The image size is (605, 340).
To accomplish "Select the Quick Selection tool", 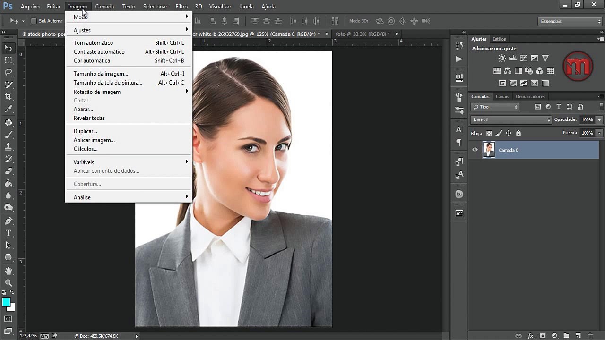I will [9, 85].
